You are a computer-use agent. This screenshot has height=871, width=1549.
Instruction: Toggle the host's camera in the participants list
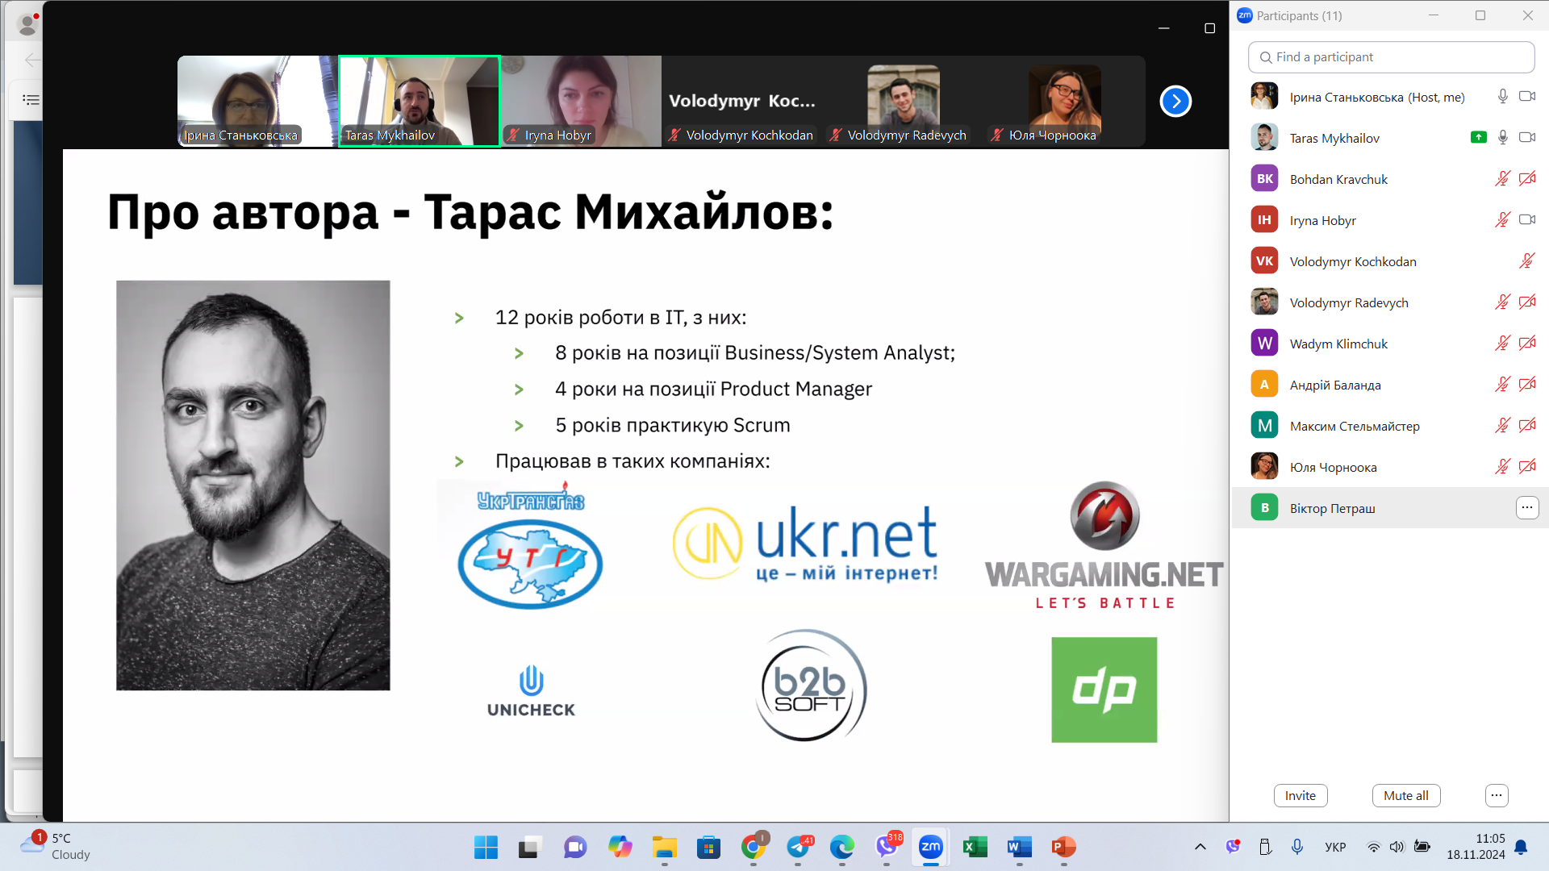[x=1526, y=97]
